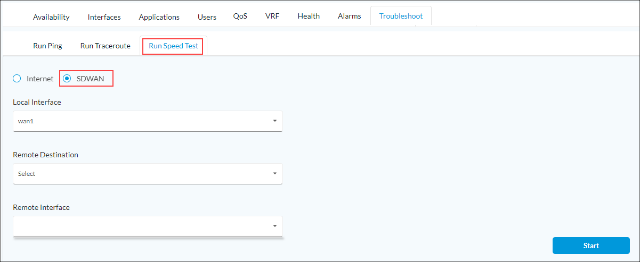This screenshot has height=262, width=640.
Task: Expand the Remote Destination Select dropdown
Action: pyautogui.click(x=148, y=174)
